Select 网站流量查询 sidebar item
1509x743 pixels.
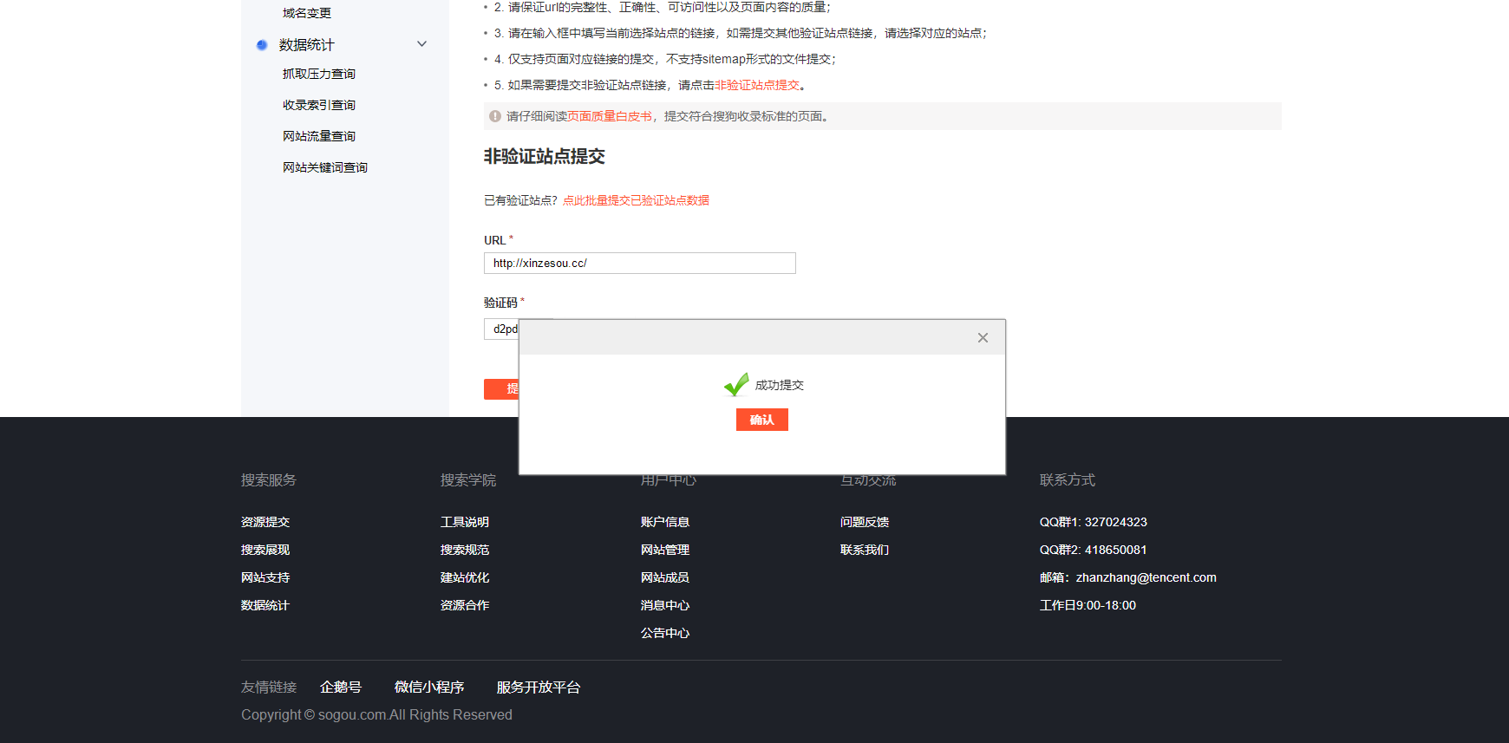319,136
